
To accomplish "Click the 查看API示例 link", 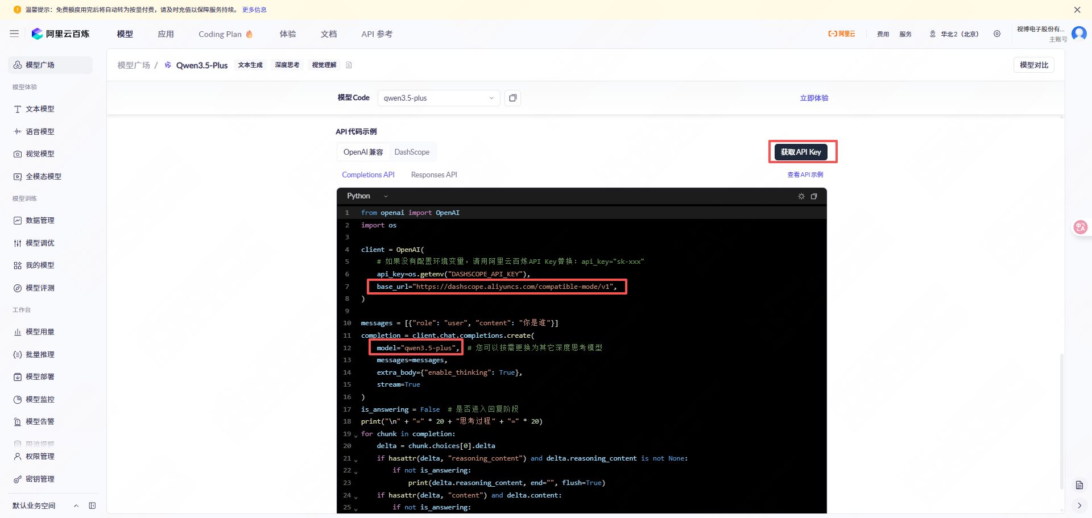I will click(805, 175).
